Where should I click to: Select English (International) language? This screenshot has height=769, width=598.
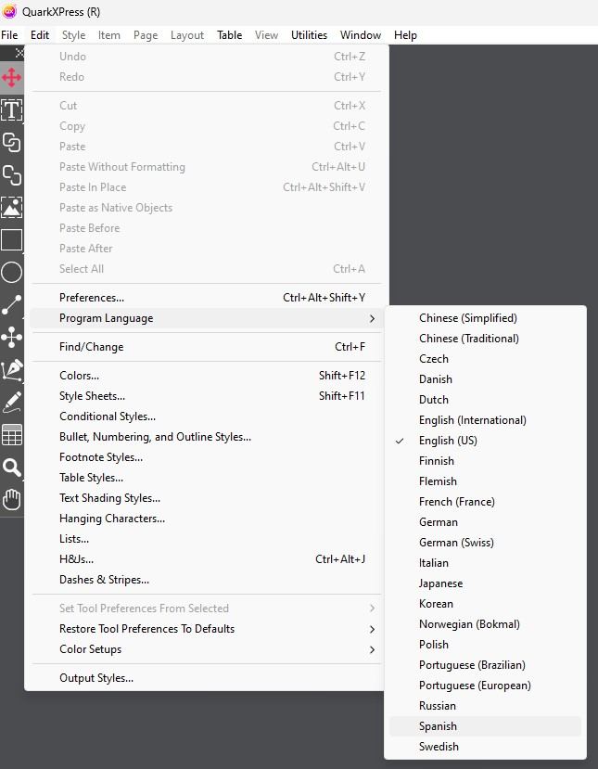[485, 420]
